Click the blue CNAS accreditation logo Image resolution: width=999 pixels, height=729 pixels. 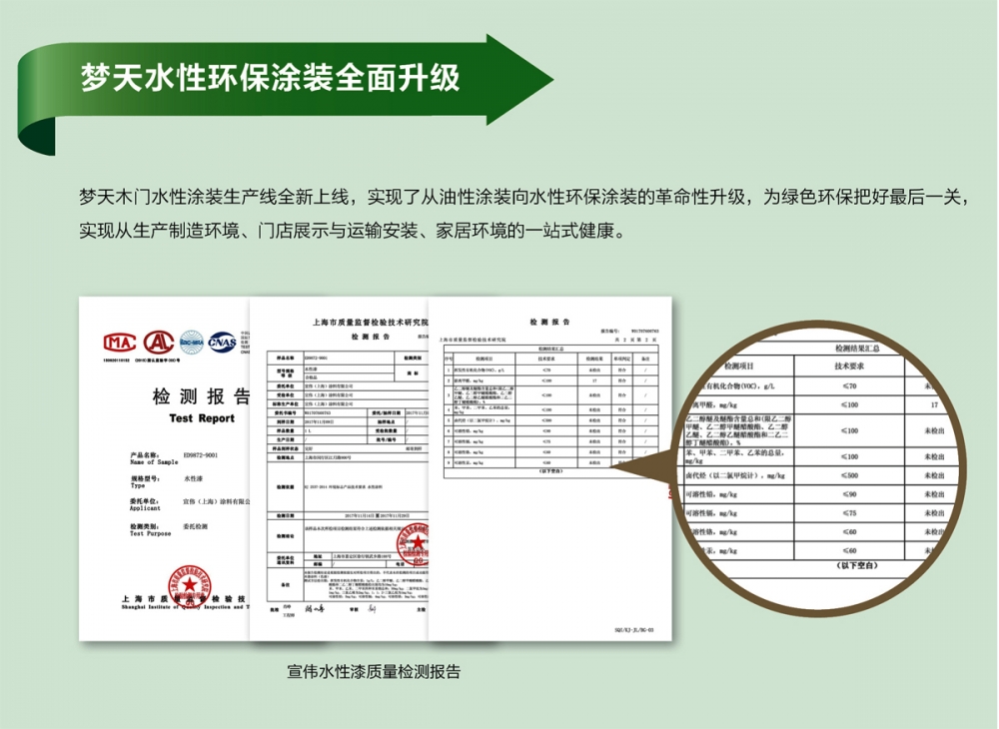pyautogui.click(x=222, y=343)
